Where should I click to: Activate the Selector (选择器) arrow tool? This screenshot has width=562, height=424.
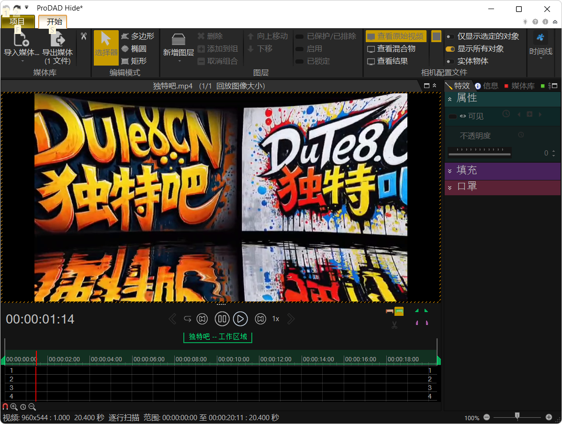point(106,48)
